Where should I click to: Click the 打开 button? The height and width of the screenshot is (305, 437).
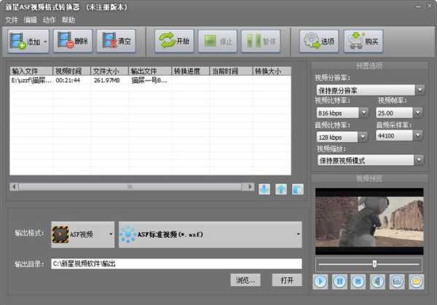[x=287, y=280]
